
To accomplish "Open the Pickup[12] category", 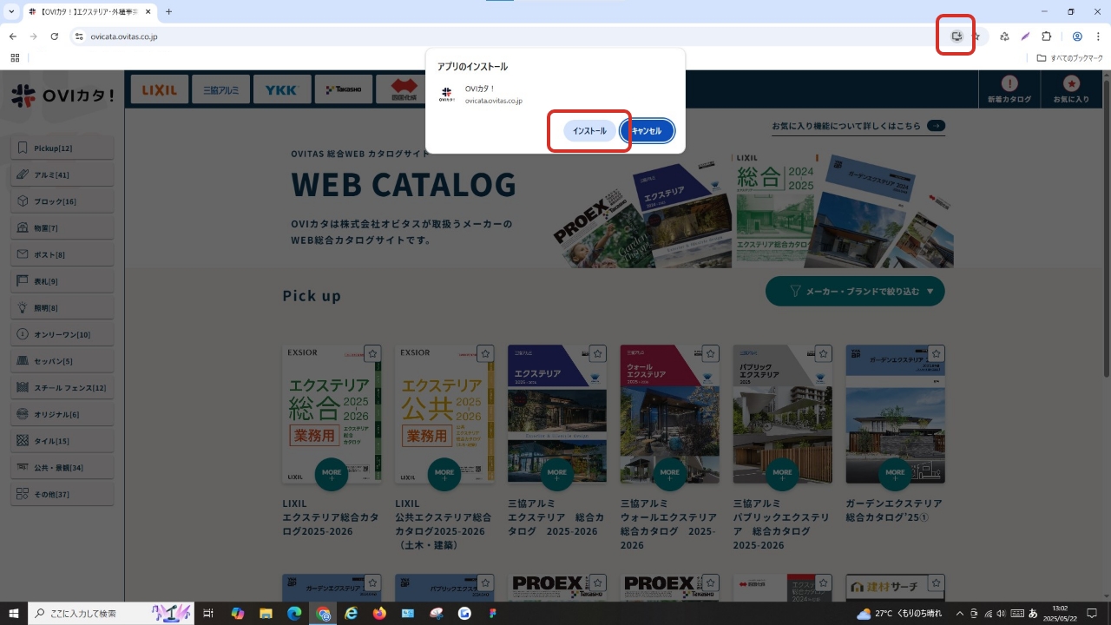I will (x=62, y=148).
